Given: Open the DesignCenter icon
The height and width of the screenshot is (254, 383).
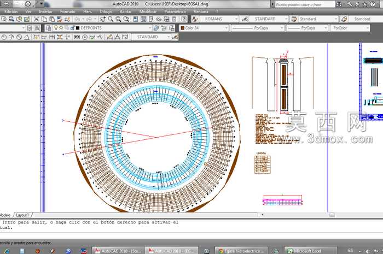Looking at the screenshot, I should tap(143, 19).
